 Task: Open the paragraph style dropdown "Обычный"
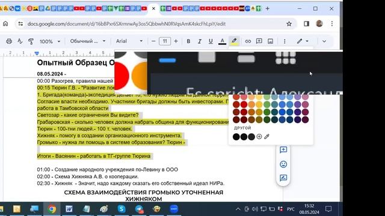click(88, 41)
